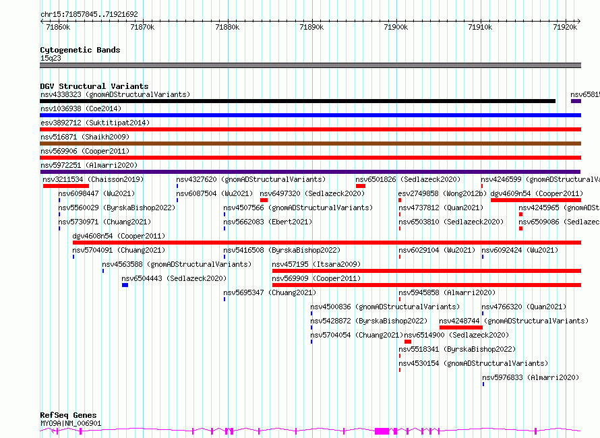The width and height of the screenshot is (600, 438).
Task: Select the nsv569909 (Cooper2011) red bar
Action: (427, 285)
